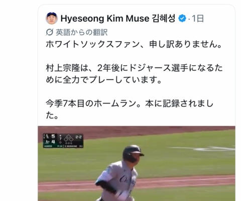
Task: Click the 英語からの翻訳 translation label
Action: (81, 32)
